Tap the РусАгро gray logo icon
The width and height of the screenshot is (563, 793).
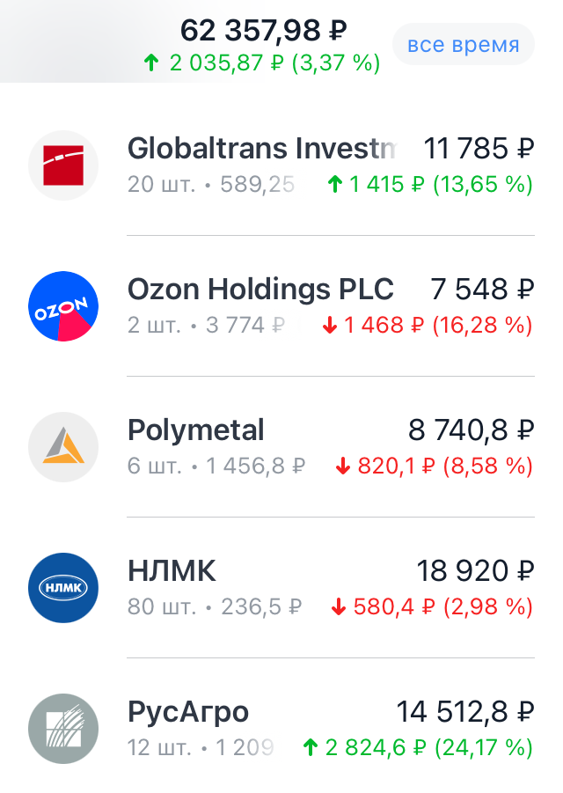(63, 729)
